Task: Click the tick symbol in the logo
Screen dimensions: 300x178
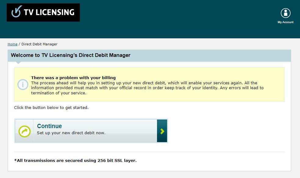Action: coord(16,12)
